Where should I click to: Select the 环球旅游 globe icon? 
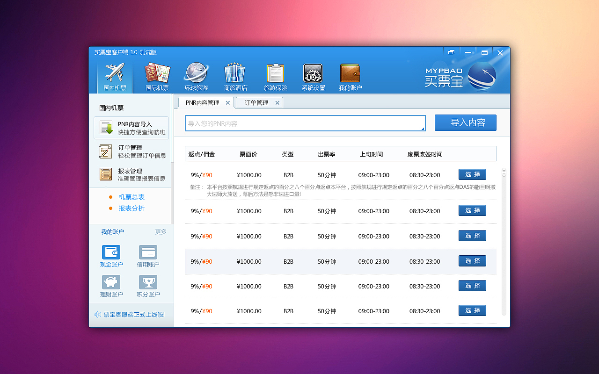[x=196, y=76]
